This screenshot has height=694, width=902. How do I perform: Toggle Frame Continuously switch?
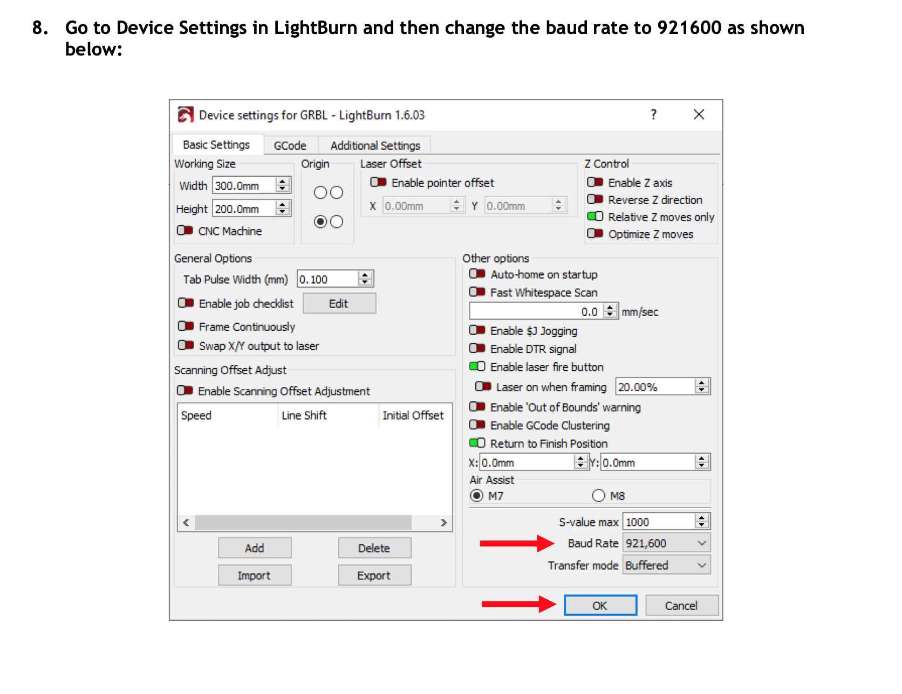pos(186,326)
